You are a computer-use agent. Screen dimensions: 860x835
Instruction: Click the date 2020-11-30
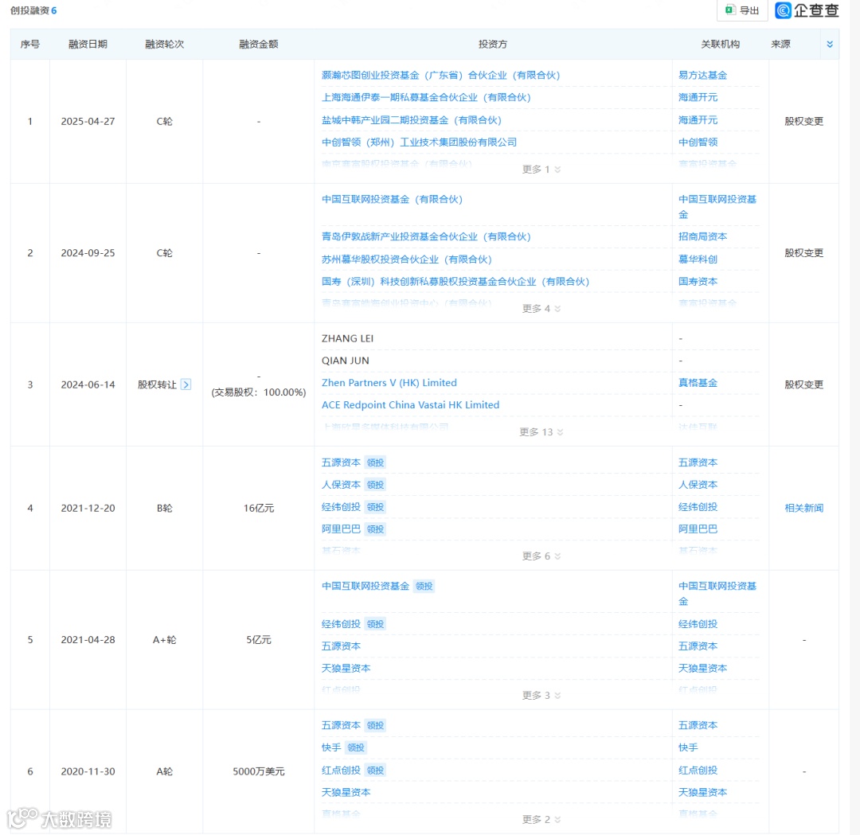88,771
